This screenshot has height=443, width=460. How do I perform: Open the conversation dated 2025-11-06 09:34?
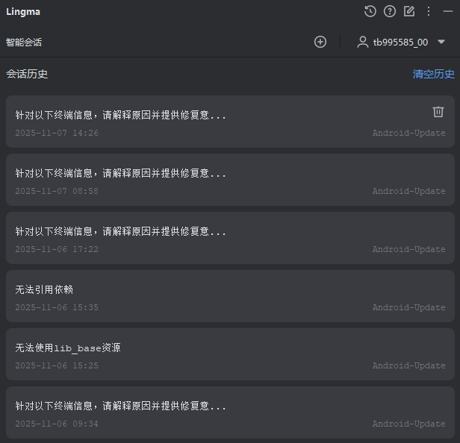click(x=230, y=412)
